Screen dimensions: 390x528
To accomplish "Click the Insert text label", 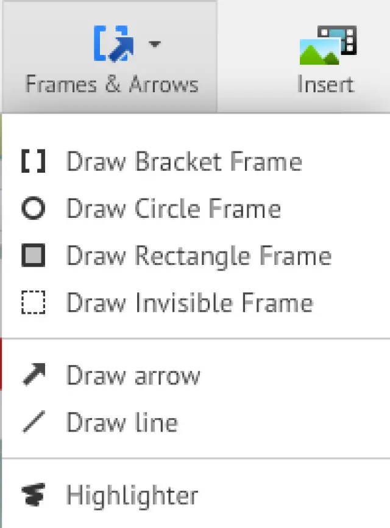I will [326, 84].
